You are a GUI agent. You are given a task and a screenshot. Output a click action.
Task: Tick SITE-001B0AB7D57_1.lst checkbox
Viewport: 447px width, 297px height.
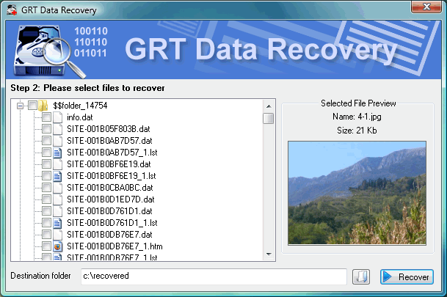(x=46, y=153)
